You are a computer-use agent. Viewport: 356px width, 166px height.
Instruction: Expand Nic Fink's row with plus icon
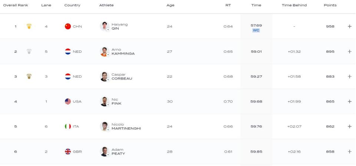(349, 101)
